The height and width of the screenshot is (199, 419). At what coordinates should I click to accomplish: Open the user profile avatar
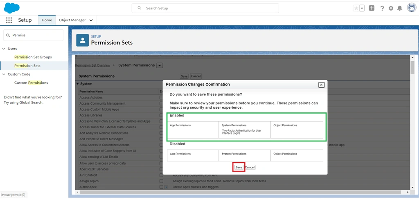pos(412,8)
